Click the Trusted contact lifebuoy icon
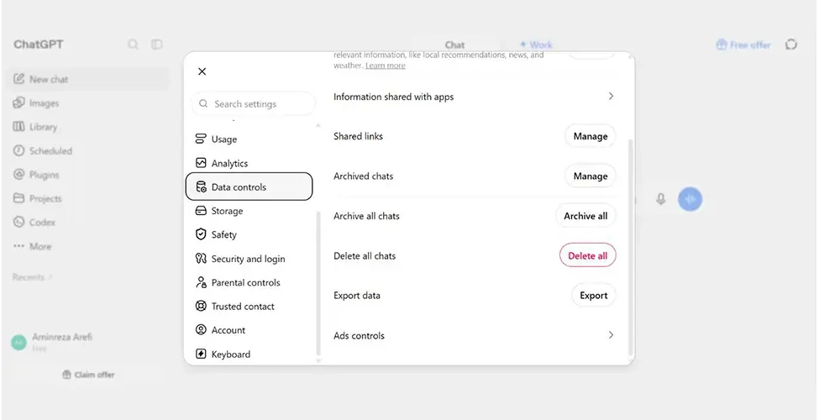Viewport: 819px width, 420px height. tap(201, 306)
